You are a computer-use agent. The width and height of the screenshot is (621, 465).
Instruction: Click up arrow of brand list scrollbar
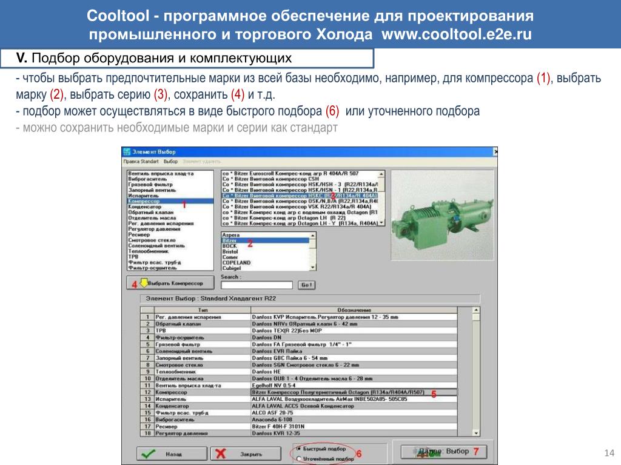(x=313, y=235)
